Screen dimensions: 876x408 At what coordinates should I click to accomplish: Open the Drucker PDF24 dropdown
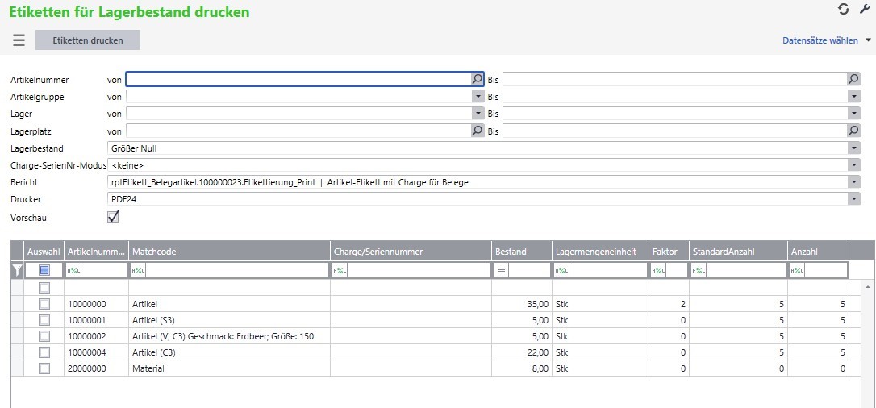pyautogui.click(x=853, y=199)
